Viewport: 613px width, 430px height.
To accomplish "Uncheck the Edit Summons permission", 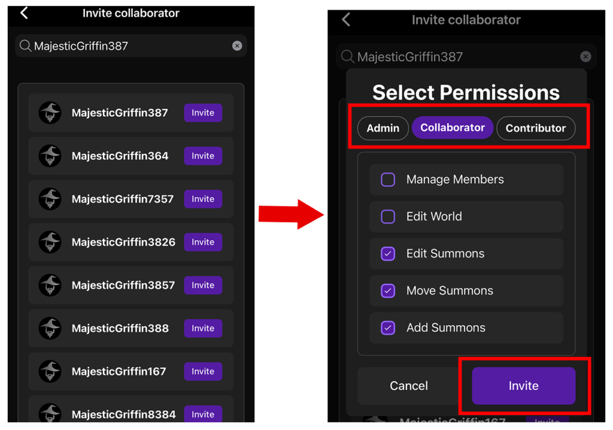I will [x=388, y=254].
